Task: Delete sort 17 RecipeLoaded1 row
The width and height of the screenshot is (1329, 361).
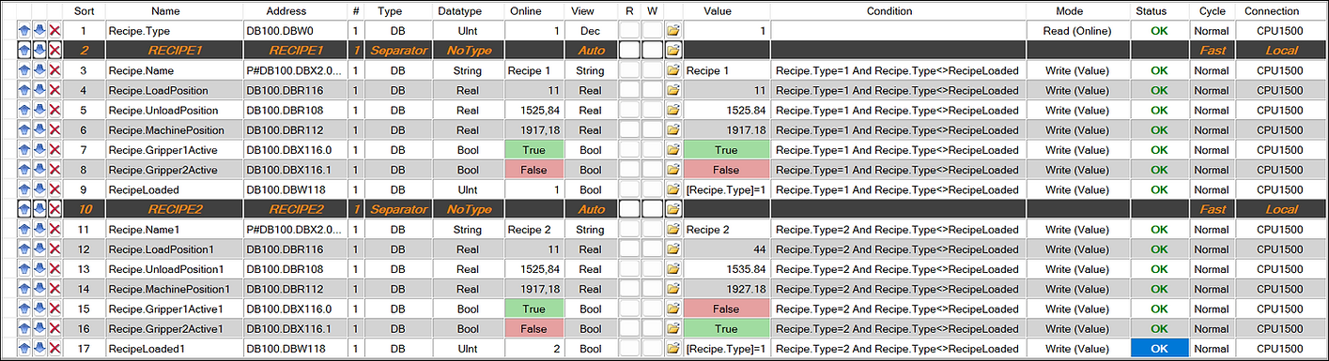Action: click(55, 348)
